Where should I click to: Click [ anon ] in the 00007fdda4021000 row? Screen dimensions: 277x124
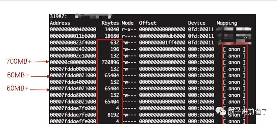[234, 88]
